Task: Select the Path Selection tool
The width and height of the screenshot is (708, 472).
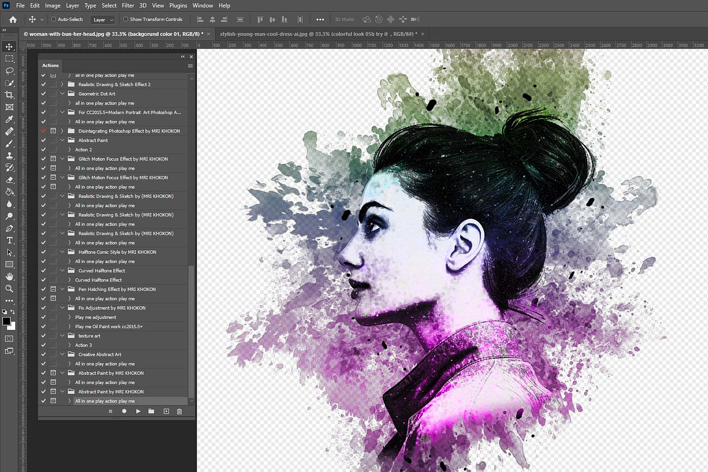Action: point(9,253)
